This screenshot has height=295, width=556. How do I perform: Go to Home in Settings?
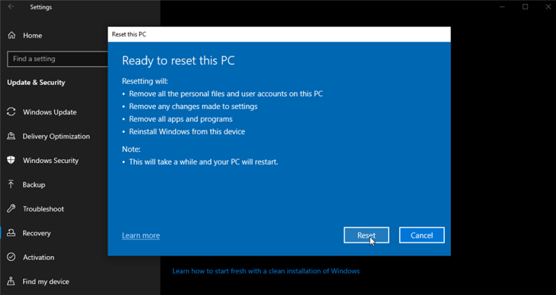tap(33, 35)
